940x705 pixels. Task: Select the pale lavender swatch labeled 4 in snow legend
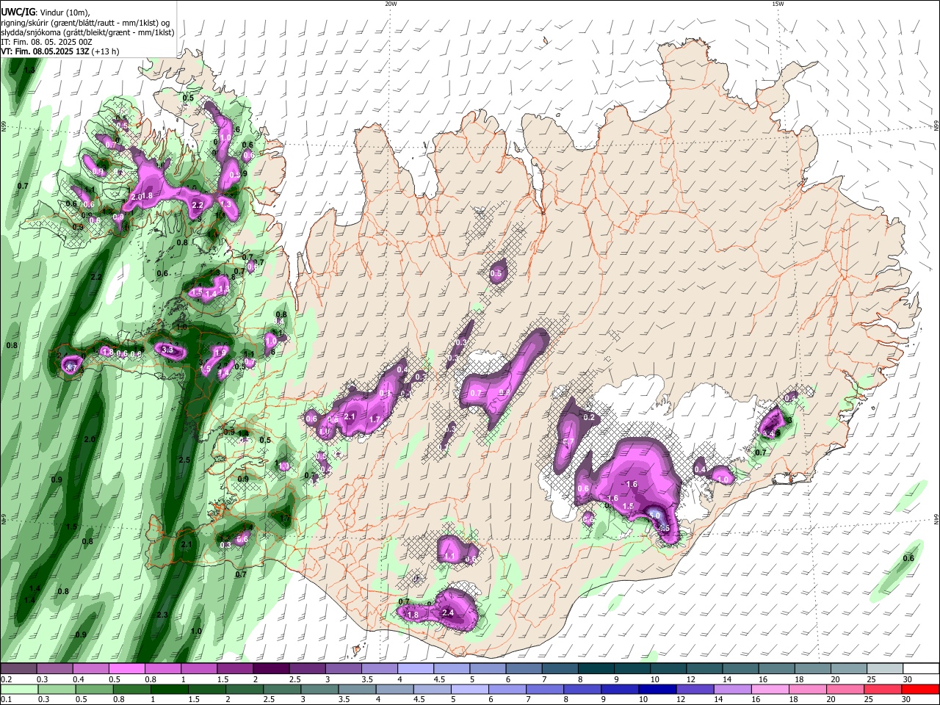click(415, 669)
